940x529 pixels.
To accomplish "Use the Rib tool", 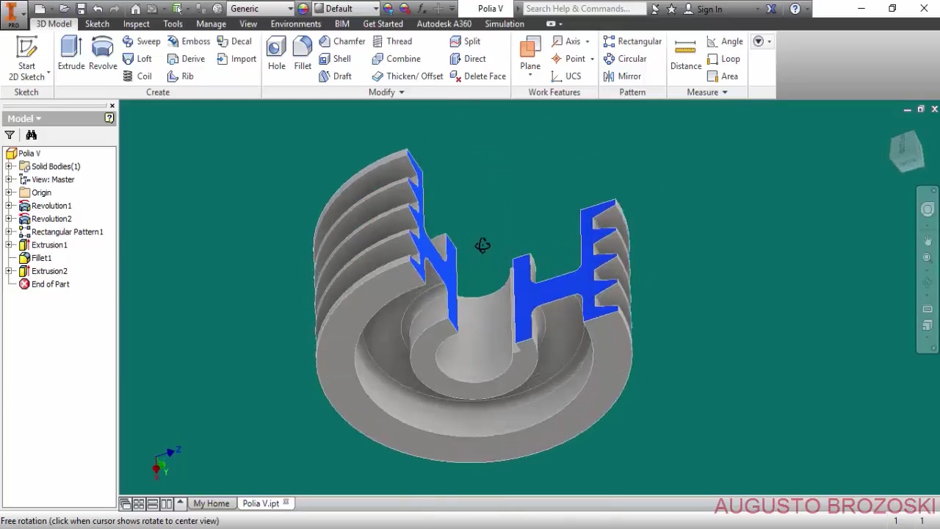I will (181, 76).
